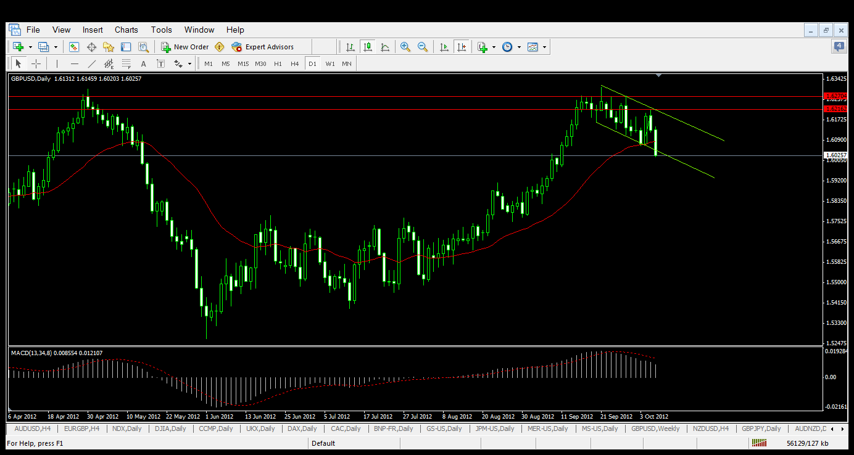Image resolution: width=854 pixels, height=455 pixels.
Task: Select the M15 timeframe button
Action: [243, 64]
